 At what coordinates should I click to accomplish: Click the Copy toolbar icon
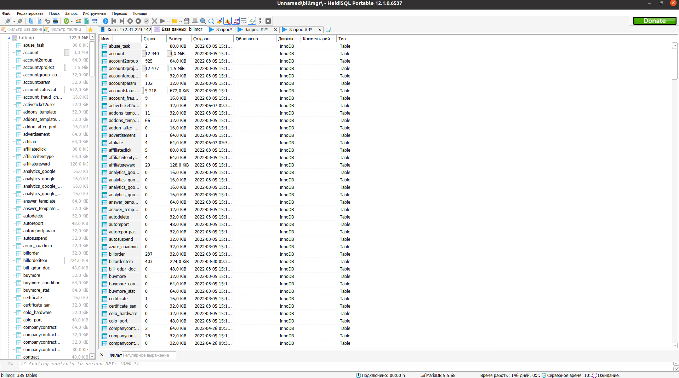point(31,21)
